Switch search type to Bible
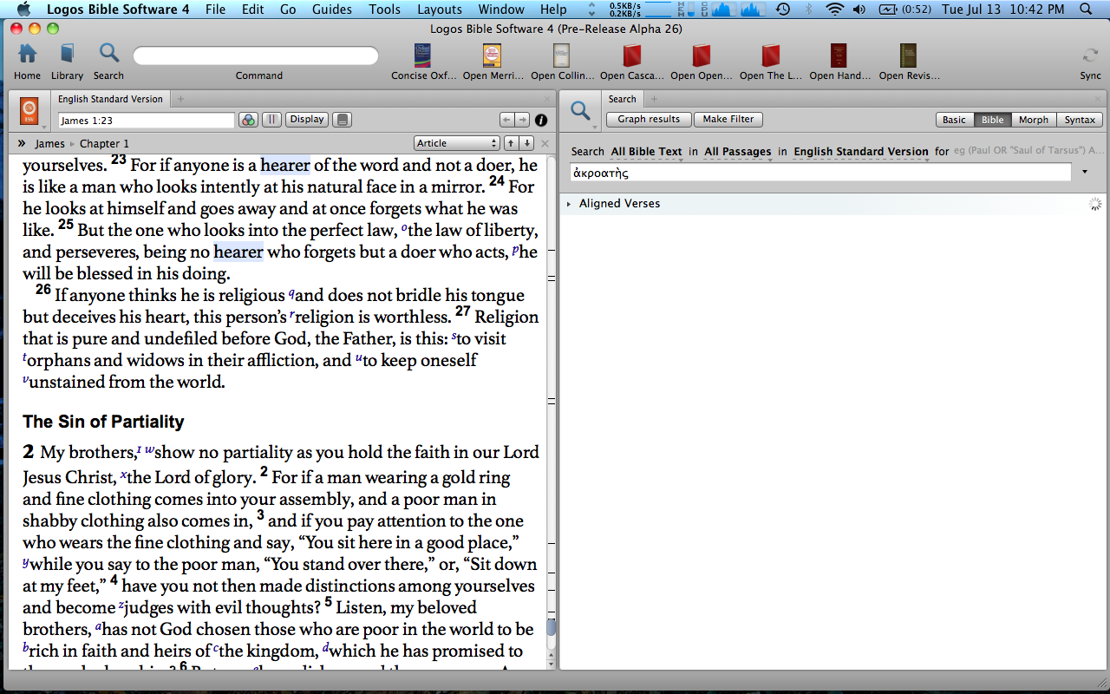Viewport: 1110px width, 694px height. [992, 120]
